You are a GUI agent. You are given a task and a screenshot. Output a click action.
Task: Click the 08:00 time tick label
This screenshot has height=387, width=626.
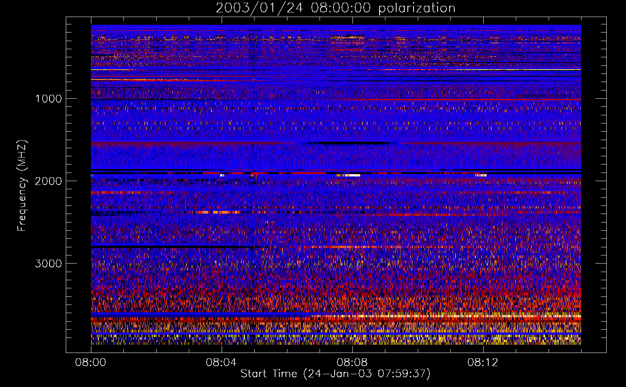(91, 363)
